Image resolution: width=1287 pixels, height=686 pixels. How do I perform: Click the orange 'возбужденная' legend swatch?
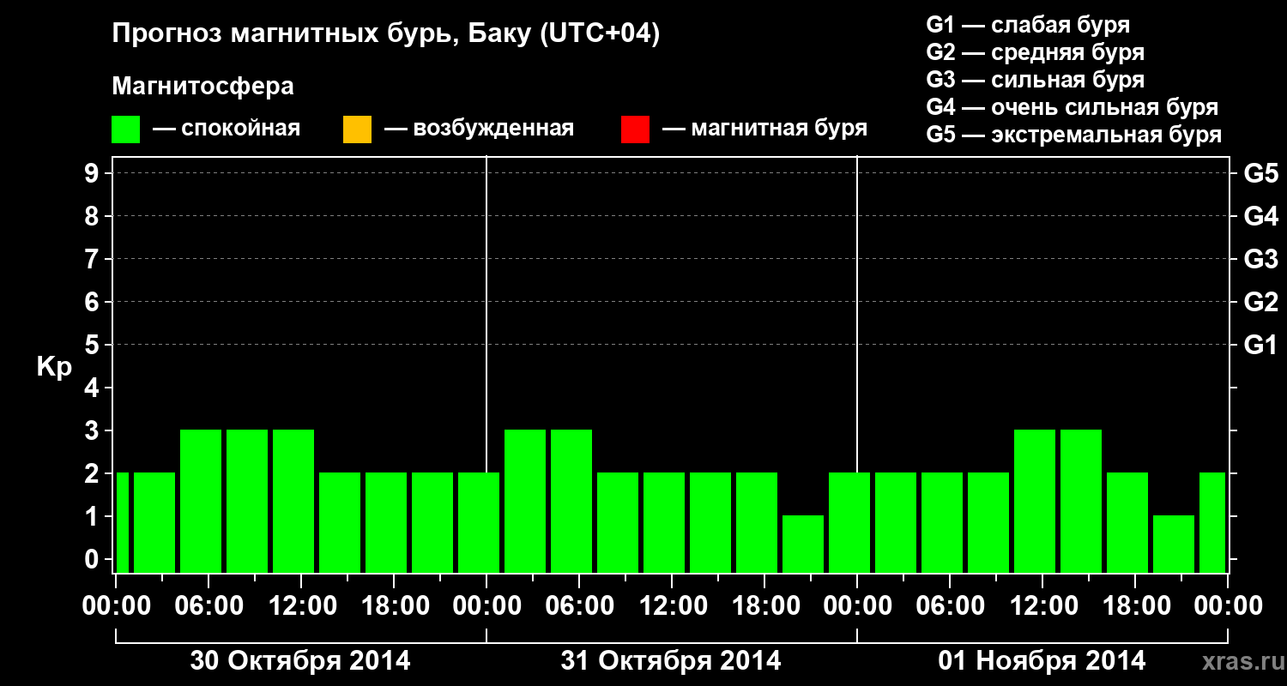point(357,129)
